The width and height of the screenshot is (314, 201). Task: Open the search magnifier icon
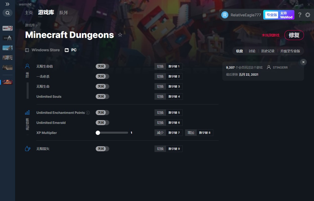click(8, 13)
